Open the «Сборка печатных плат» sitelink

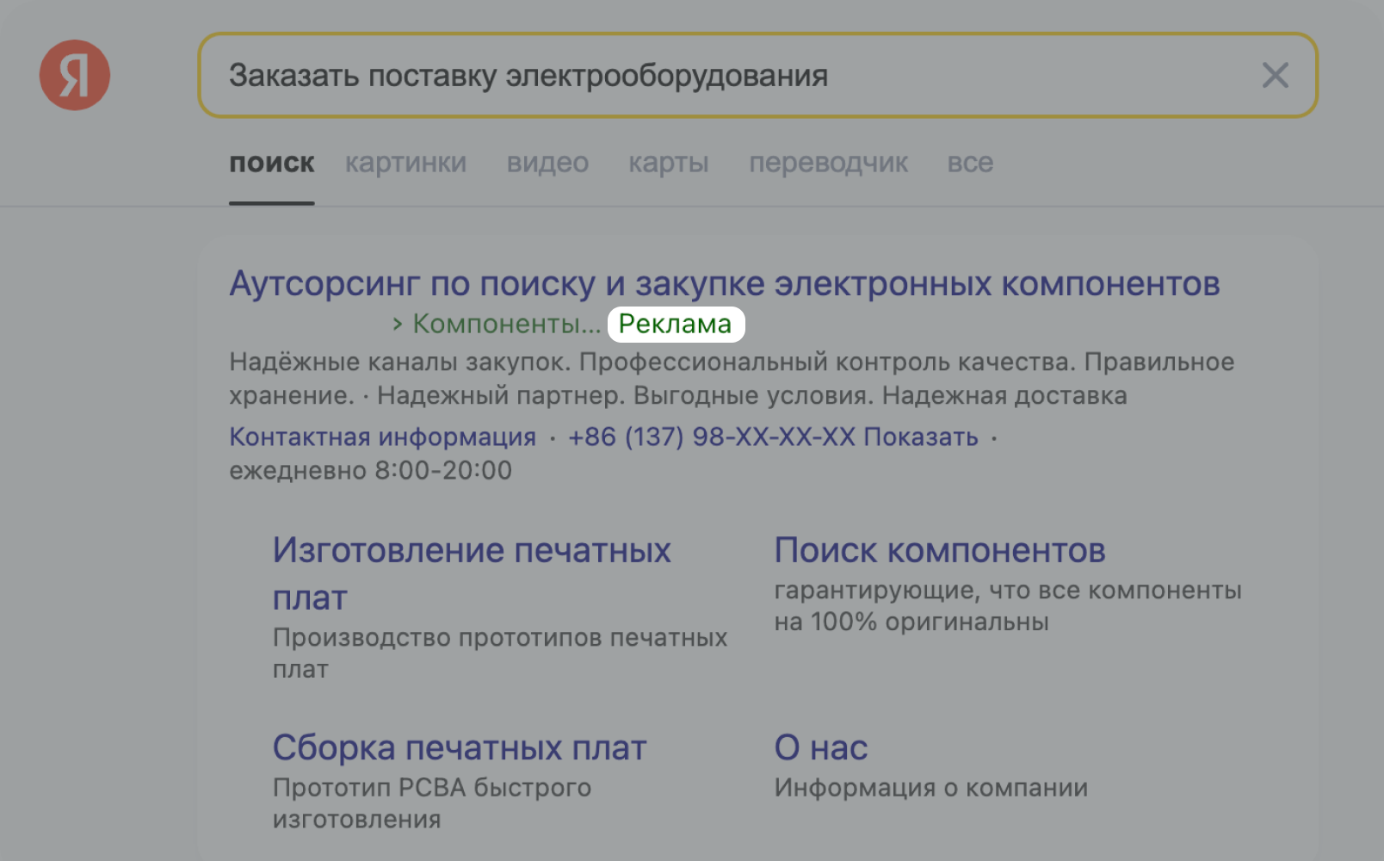tap(460, 746)
